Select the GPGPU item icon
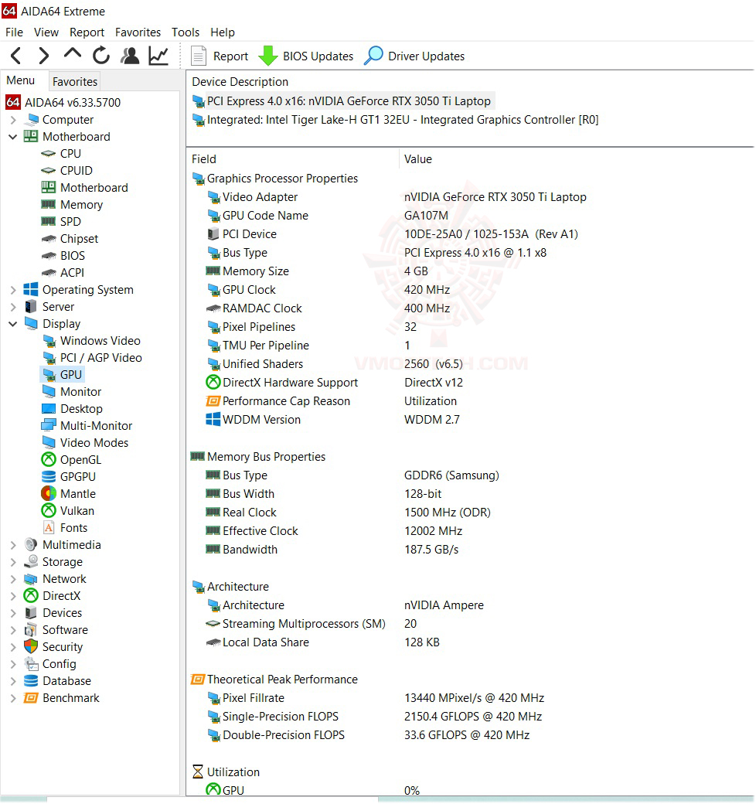The height and width of the screenshot is (804, 756). click(49, 477)
